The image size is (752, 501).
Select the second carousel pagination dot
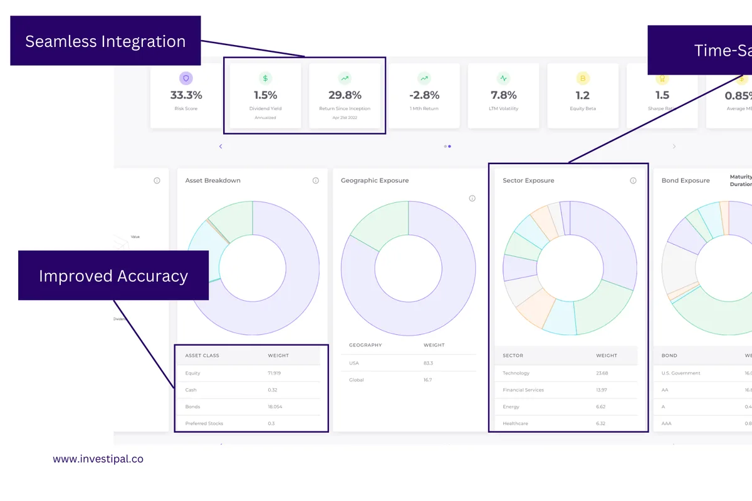pos(449,146)
